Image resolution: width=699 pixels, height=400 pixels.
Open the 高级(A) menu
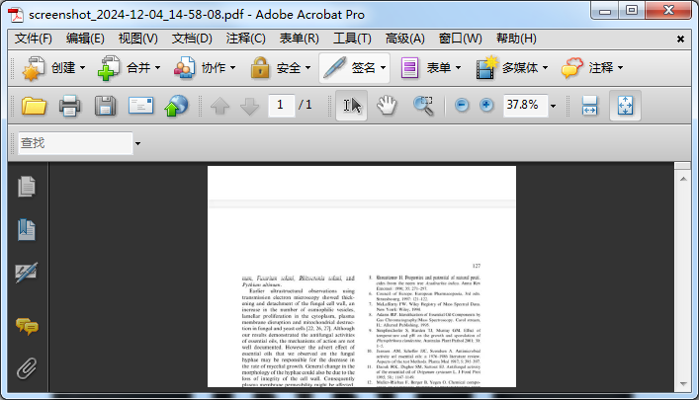[404, 39]
